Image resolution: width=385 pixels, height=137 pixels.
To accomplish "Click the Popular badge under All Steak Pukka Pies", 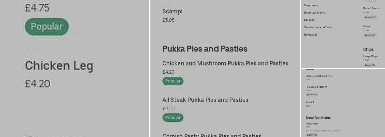I will (x=173, y=118).
